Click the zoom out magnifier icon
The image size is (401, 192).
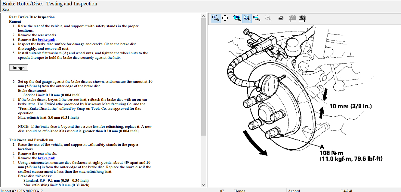[269, 18]
